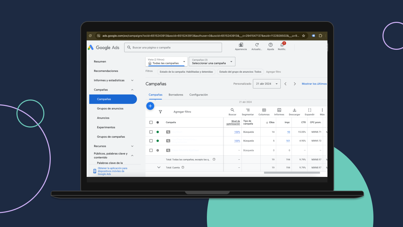Switch to the Campañas tab
The width and height of the screenshot is (403, 227).
coord(155,95)
